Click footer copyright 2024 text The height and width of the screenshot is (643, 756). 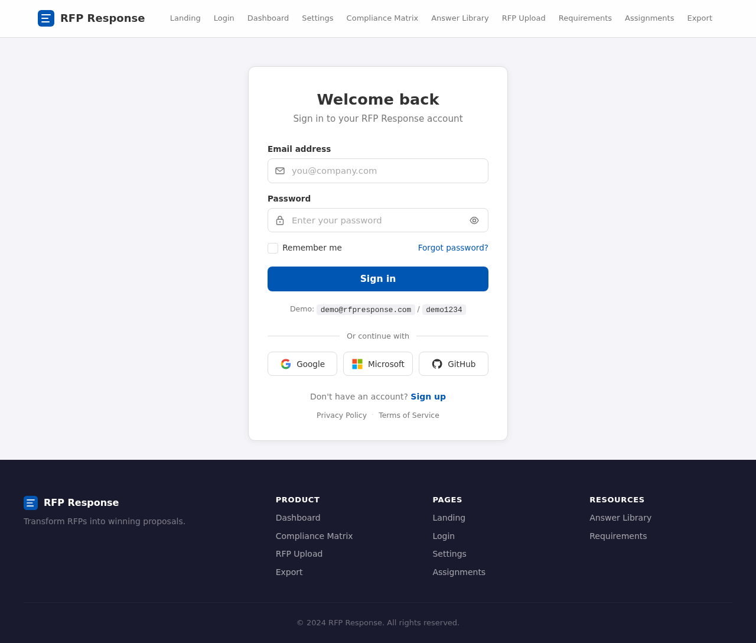pyautogui.click(x=378, y=623)
